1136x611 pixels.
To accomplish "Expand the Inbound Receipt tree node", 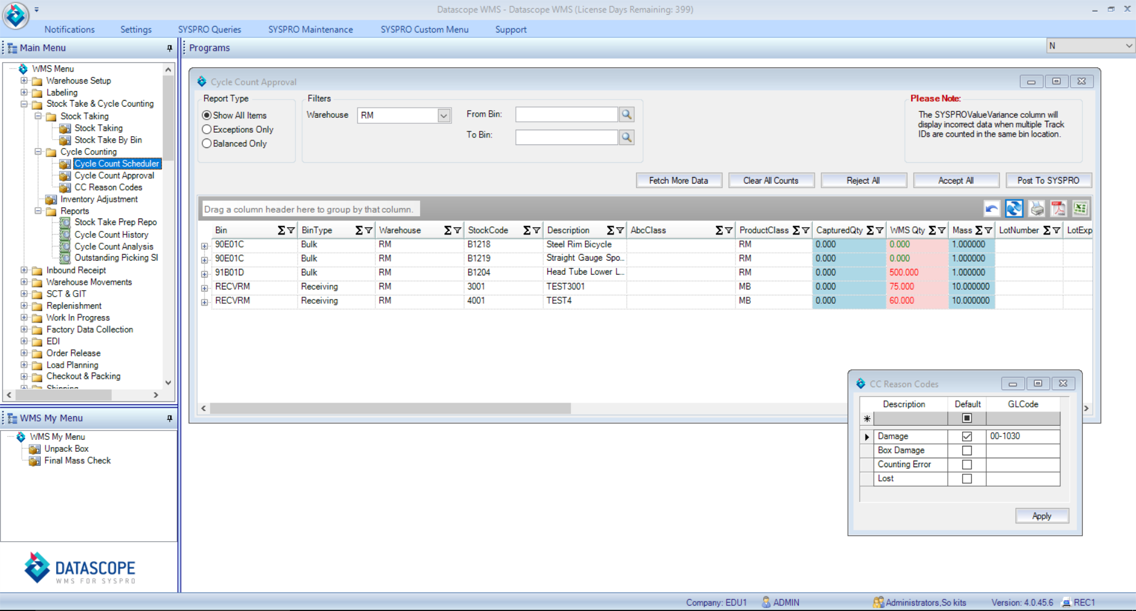I will [x=24, y=270].
